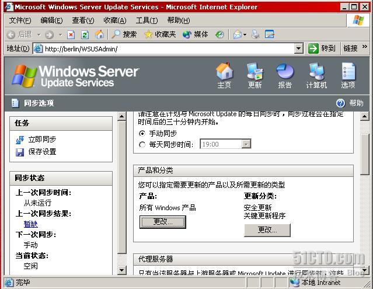Image resolution: width=373 pixels, height=289 pixels.
Task: Click the 帮助 help link text
Action: pos(356,103)
